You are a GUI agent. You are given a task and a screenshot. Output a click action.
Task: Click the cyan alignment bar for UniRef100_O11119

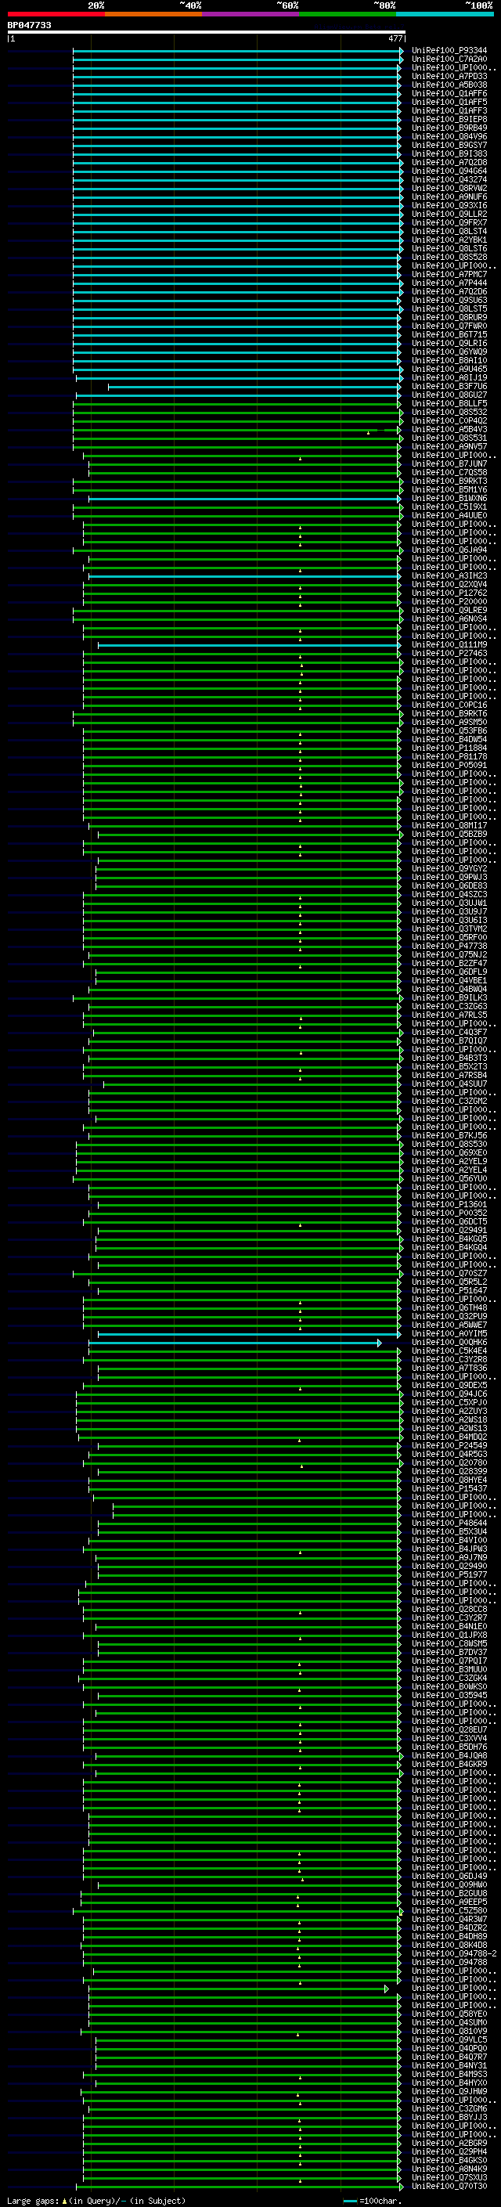(x=249, y=645)
